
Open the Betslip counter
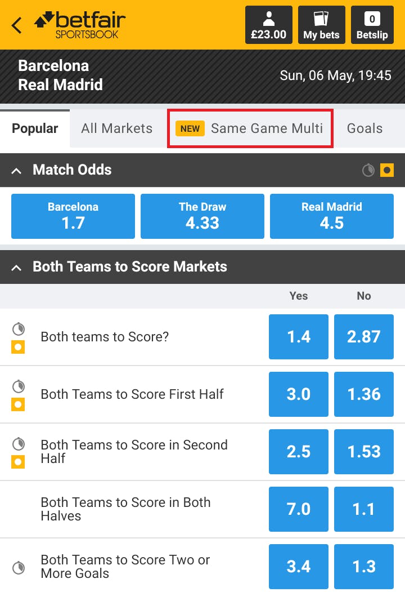(x=372, y=25)
